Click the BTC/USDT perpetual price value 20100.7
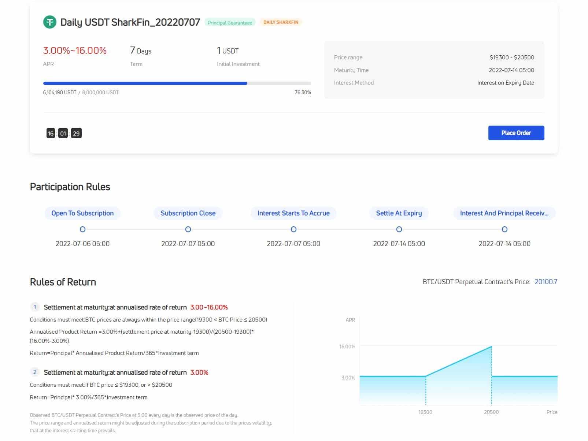 click(546, 282)
